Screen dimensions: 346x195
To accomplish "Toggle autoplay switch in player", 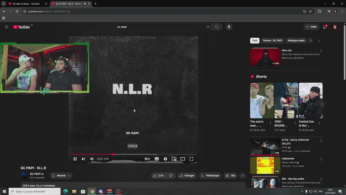I will pos(147,159).
